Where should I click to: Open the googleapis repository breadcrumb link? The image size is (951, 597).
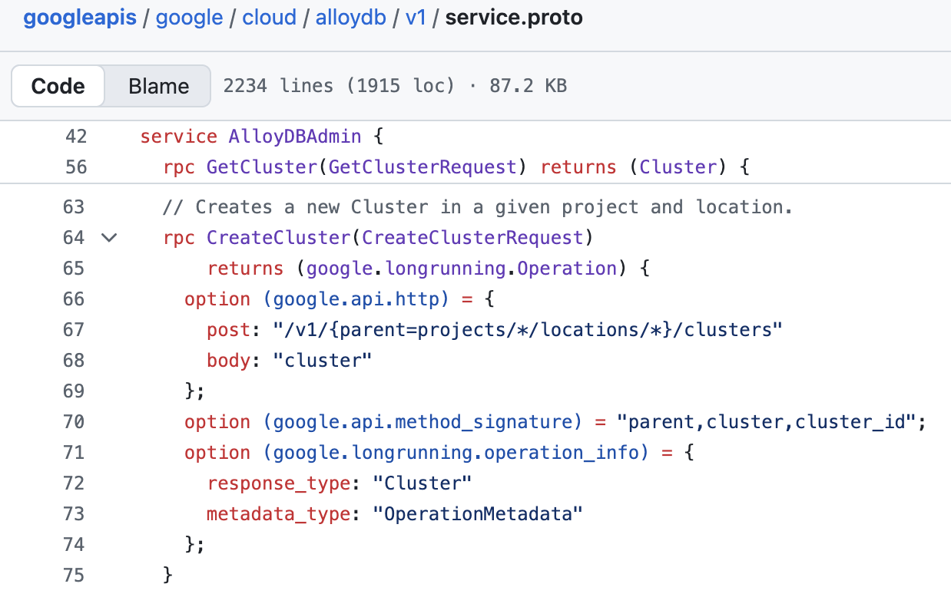80,18
